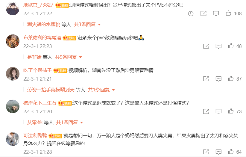Screen dimensions: 246x157
Task: Reply to 布莱德利的鸡尾酒's comment
Action: 218,46
